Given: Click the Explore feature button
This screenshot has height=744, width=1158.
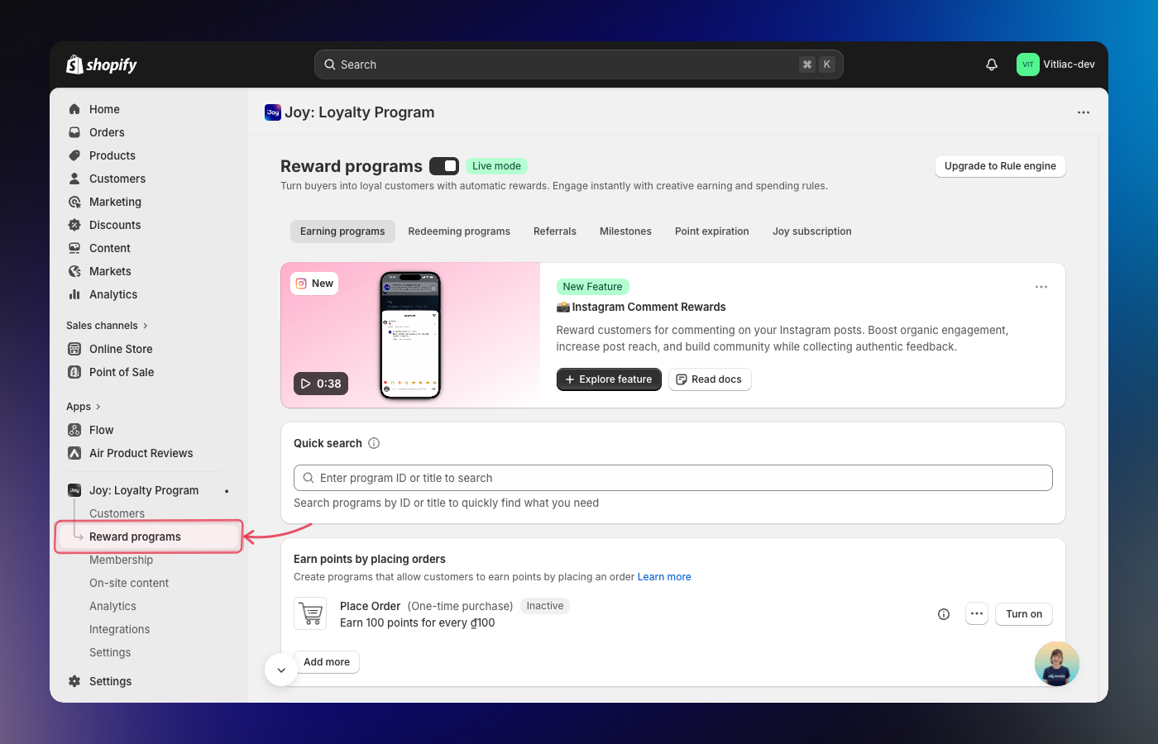Looking at the screenshot, I should 609,379.
